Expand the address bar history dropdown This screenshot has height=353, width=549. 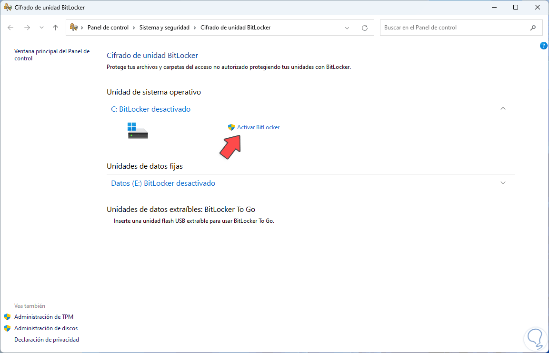pyautogui.click(x=347, y=28)
